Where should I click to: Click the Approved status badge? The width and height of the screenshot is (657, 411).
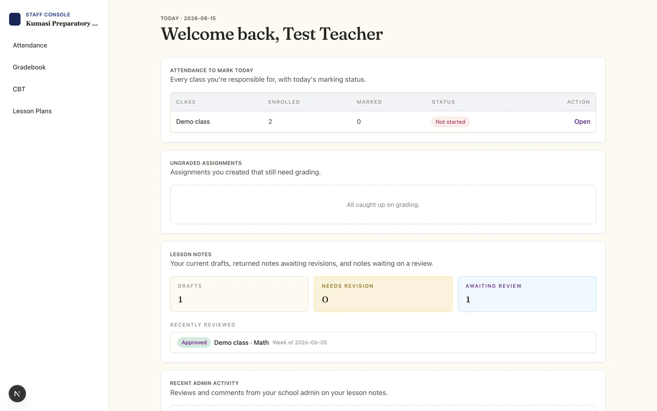tap(194, 342)
